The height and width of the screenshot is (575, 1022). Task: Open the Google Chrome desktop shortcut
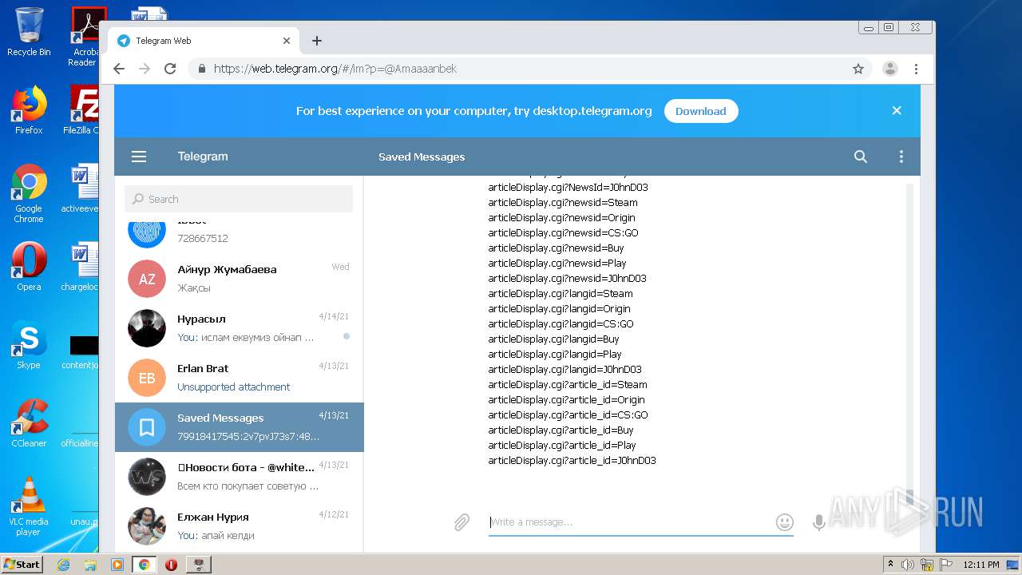tap(29, 194)
